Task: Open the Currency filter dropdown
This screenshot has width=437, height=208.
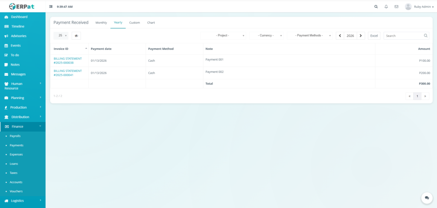Action: [268, 36]
